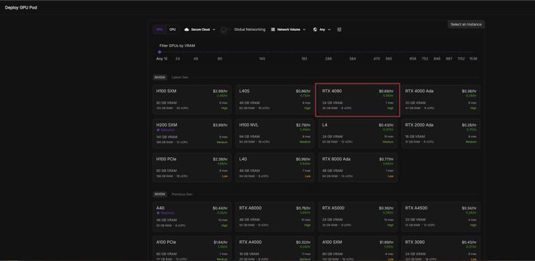Screen dimensions: 535x261
Task: Click the Featured star on A40
Action: click(158, 213)
